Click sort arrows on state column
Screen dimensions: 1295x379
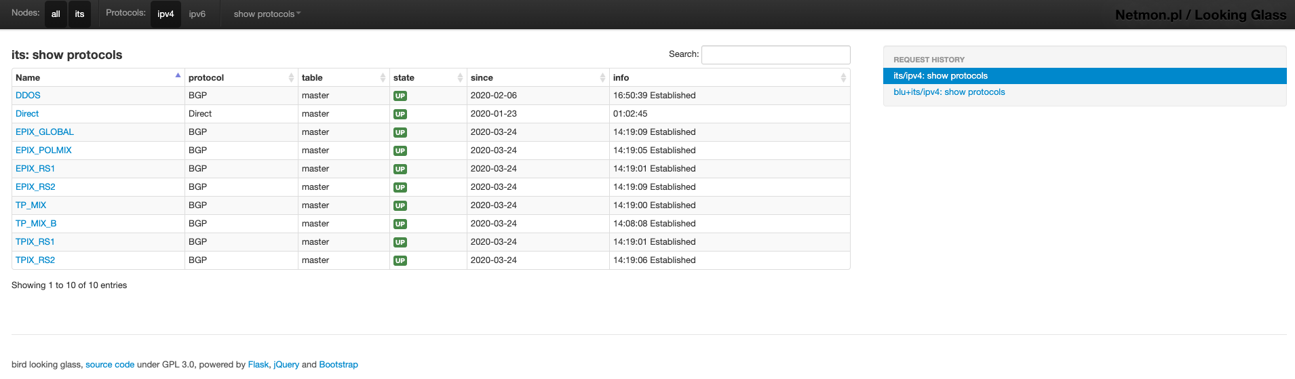(x=460, y=78)
